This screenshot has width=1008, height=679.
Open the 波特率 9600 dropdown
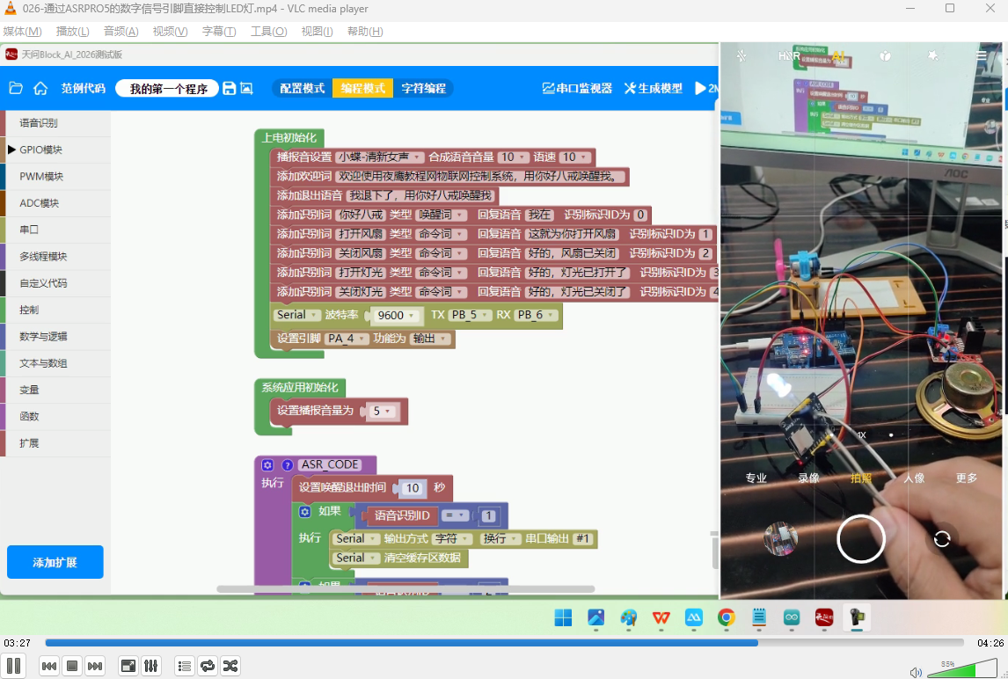pos(395,315)
